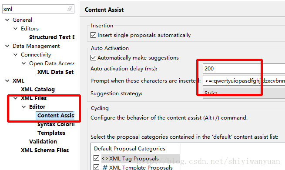Viewport: 285px width, 170px height.
Task: Toggle XML Template Proposals checkbox
Action: pos(96,167)
